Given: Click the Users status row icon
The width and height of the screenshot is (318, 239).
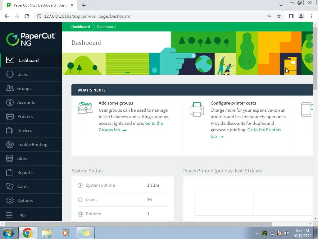Looking at the screenshot, I should (80, 199).
